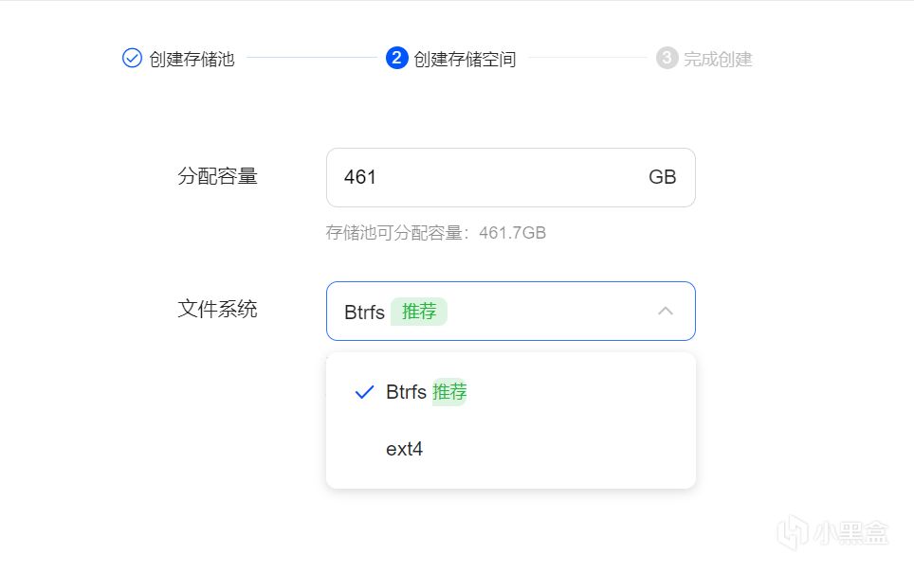
Task: Click the 小黑盒 watermark text
Action: pos(850,535)
